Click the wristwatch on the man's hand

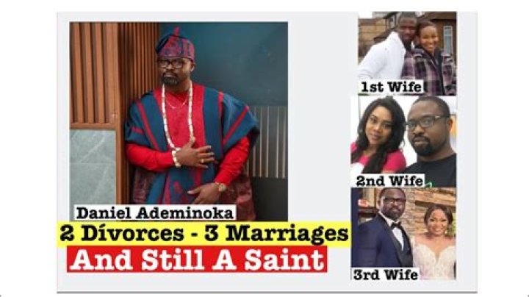pyautogui.click(x=221, y=186)
